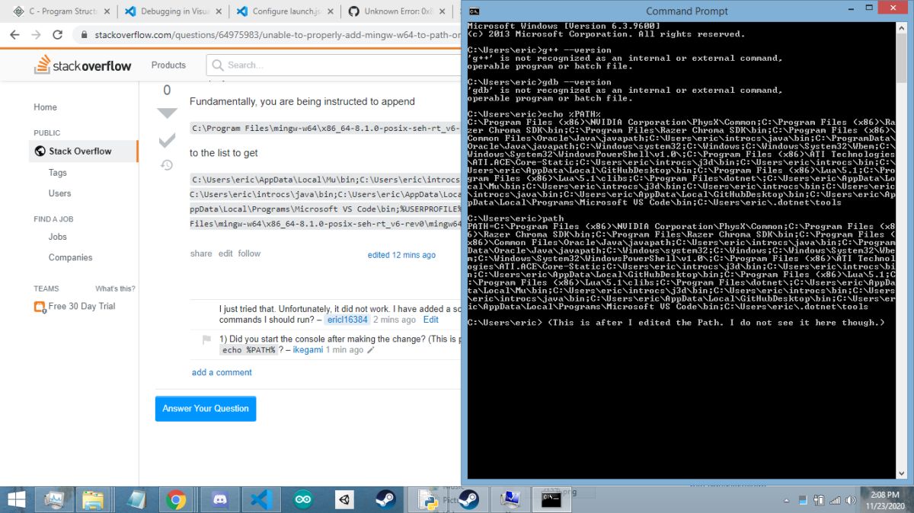This screenshot has width=914, height=513.
Task: Click the mingw-w64 path code block
Action: click(x=325, y=128)
